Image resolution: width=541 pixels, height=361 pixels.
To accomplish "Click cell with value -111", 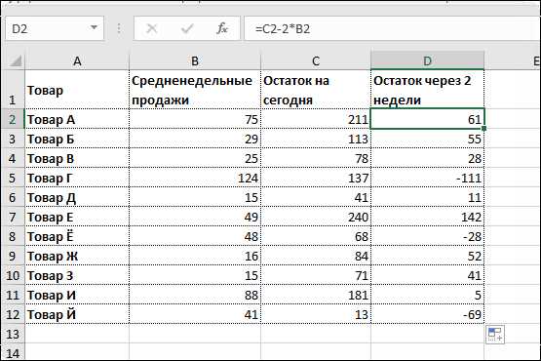I will pyautogui.click(x=428, y=178).
